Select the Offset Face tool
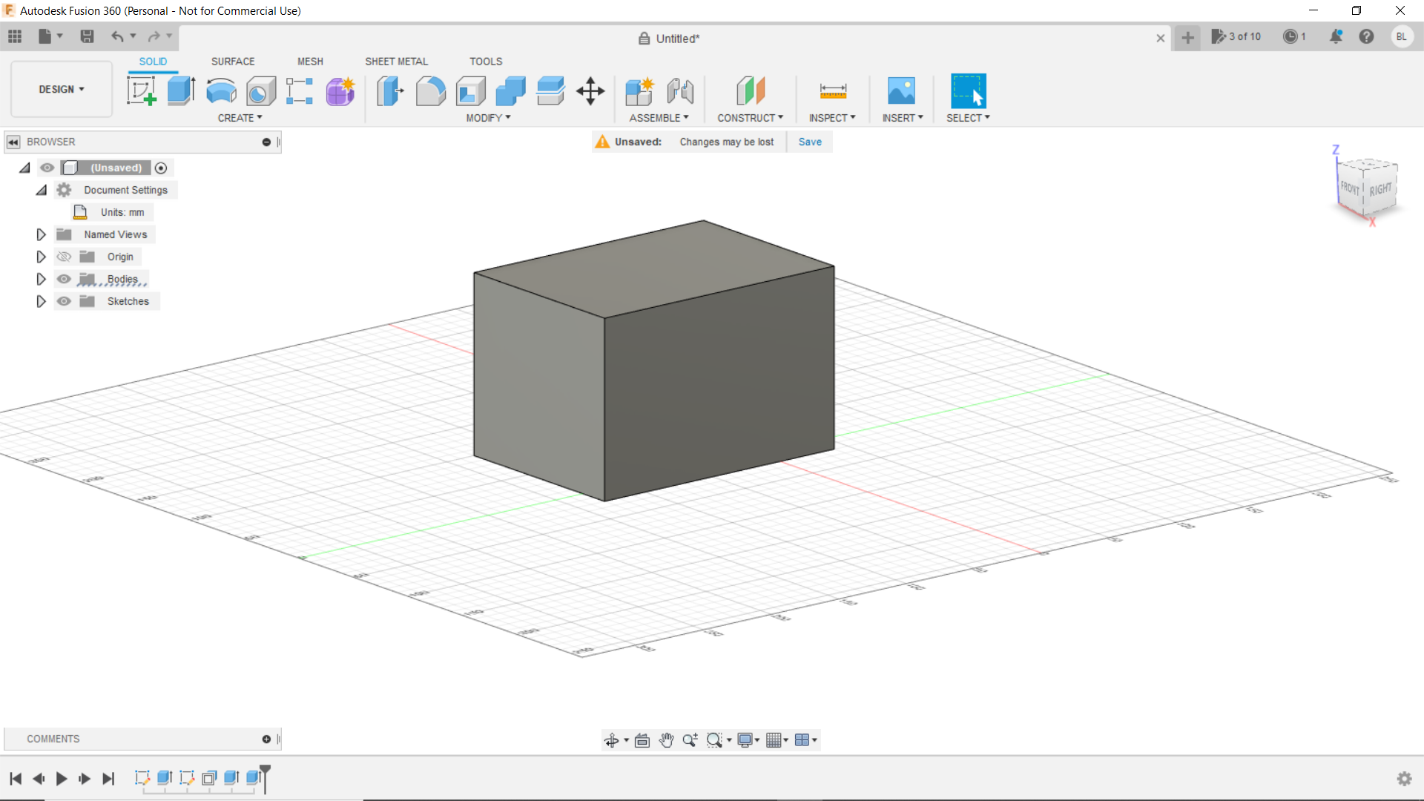 click(x=550, y=91)
